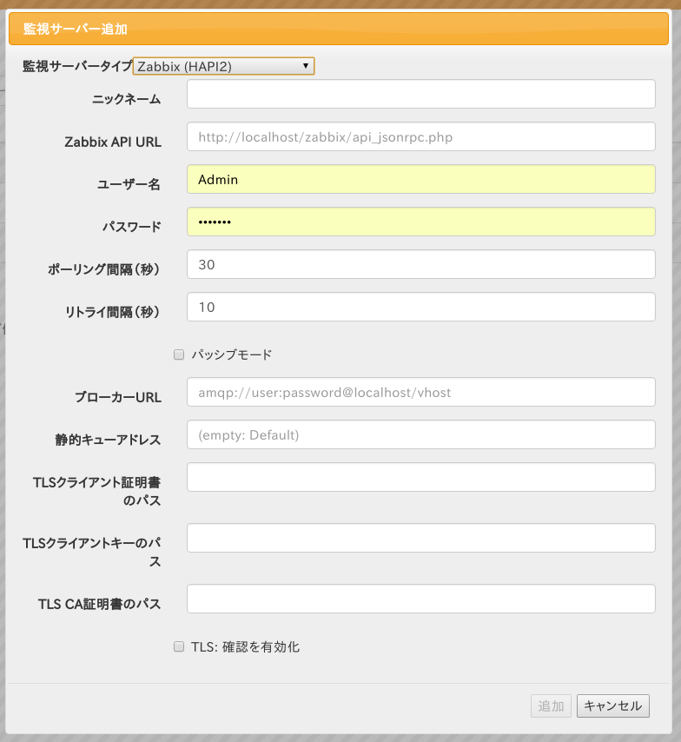Viewport: 681px width, 742px height.
Task: Click the TLS CA証明書のパス label text
Action: point(100,604)
